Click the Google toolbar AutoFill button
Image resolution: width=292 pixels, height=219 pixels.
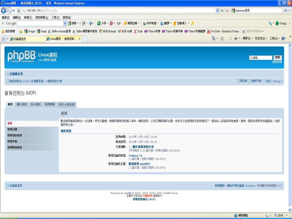click(x=180, y=23)
